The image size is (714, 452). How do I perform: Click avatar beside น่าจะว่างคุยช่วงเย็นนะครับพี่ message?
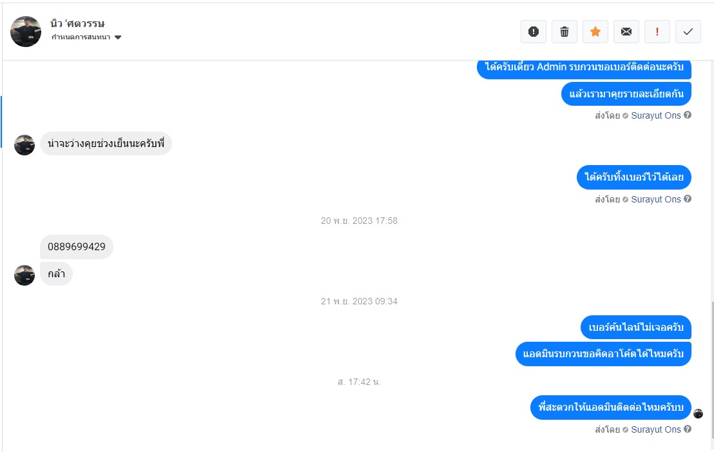(24, 145)
